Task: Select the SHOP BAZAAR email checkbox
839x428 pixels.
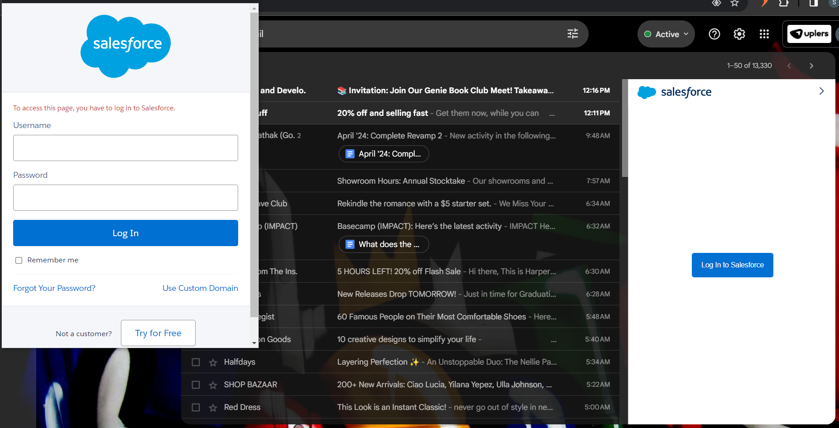Action: coord(196,385)
